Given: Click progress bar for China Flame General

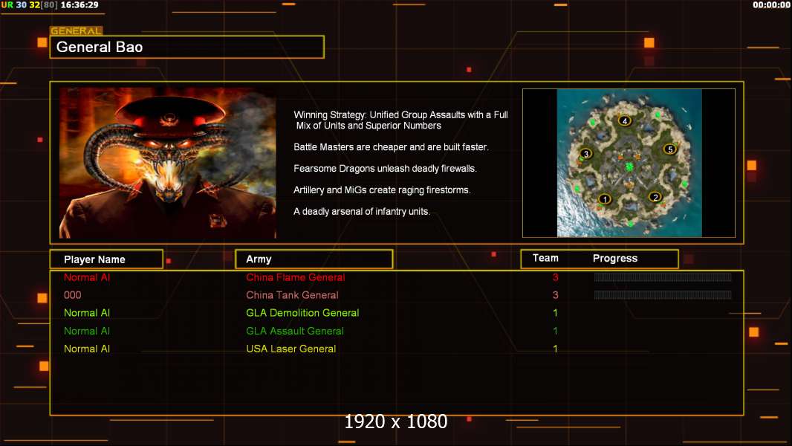Looking at the screenshot, I should pos(663,277).
